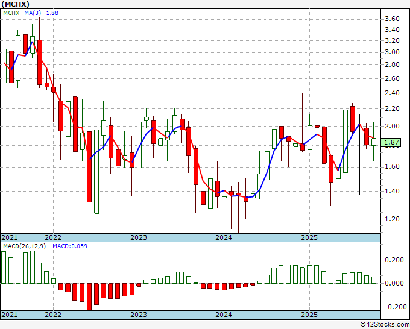Click the 2021 label on MACD timeline
The image size is (410, 329).
coord(10,315)
